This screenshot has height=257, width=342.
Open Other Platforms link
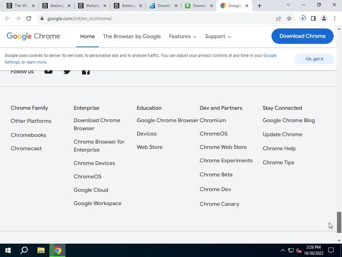point(31,121)
